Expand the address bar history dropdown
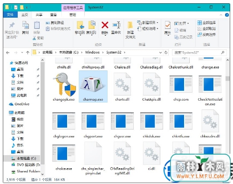 (x=160, y=53)
